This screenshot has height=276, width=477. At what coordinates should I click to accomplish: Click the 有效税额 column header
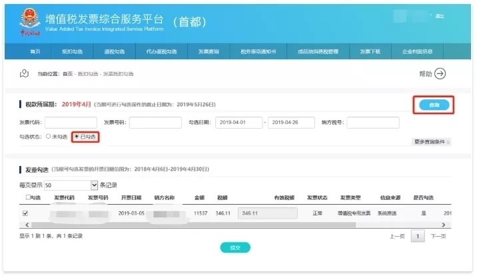coord(284,198)
